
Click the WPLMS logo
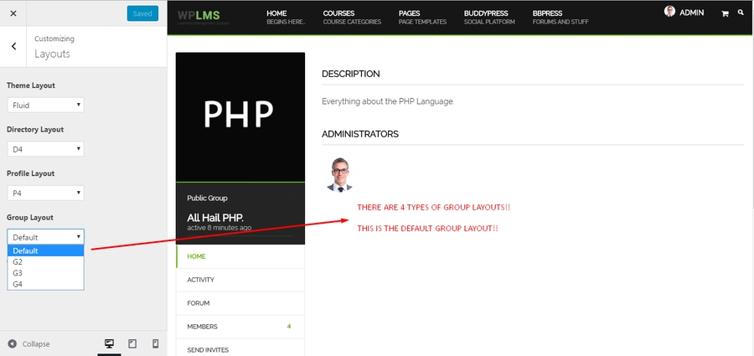(204, 17)
